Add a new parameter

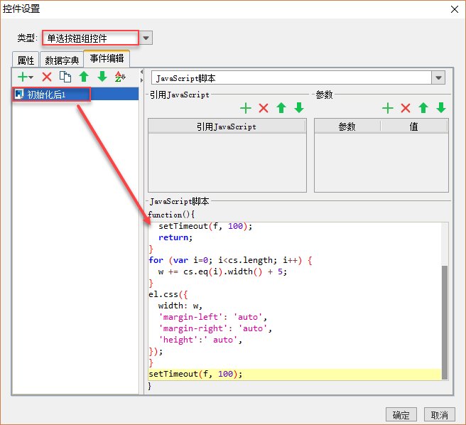[x=388, y=108]
